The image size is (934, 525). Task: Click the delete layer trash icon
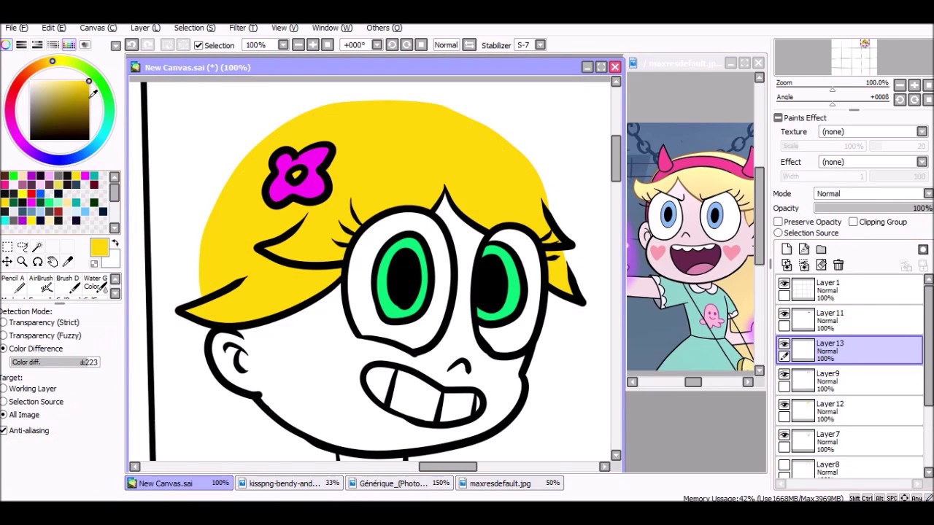[x=838, y=265]
